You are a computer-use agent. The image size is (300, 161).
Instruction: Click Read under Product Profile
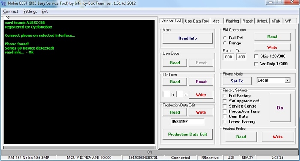[x=241, y=137]
